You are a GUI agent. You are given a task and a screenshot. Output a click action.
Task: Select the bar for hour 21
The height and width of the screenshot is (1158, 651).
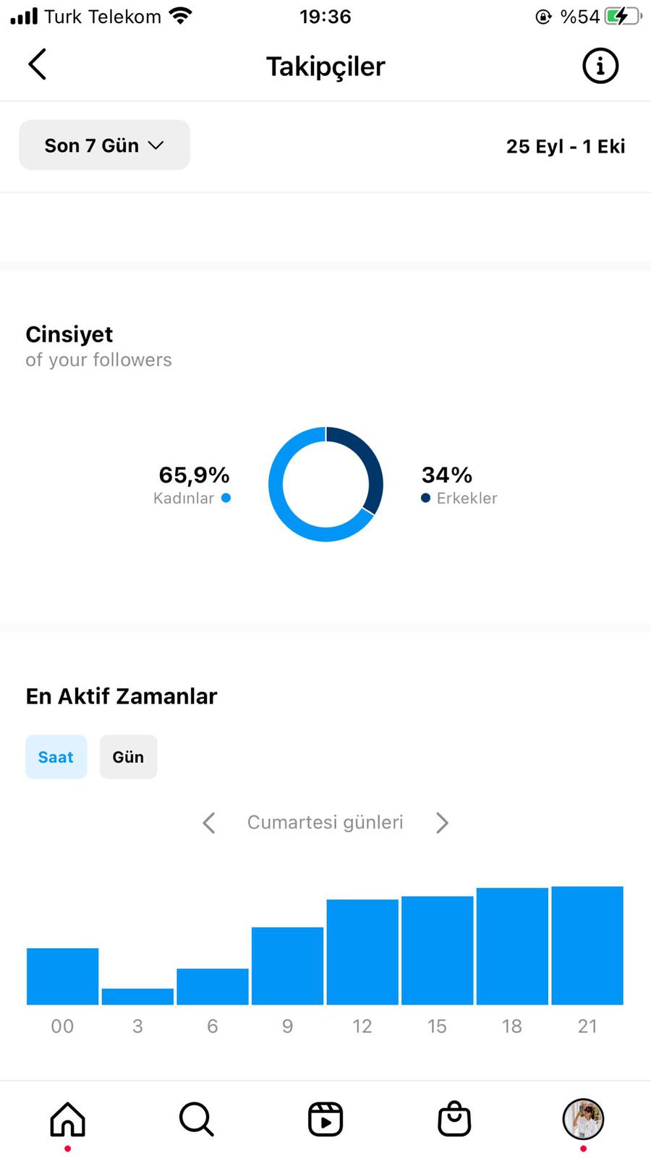[x=587, y=945]
